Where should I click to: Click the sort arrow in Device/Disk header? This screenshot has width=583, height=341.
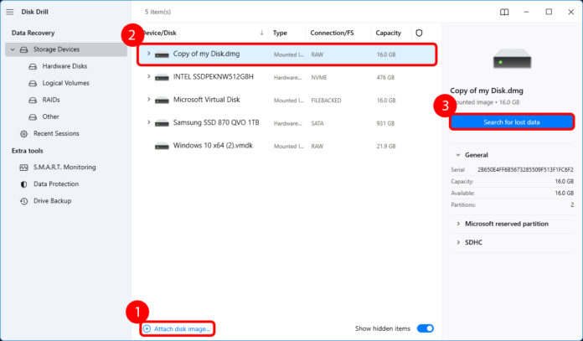261,33
